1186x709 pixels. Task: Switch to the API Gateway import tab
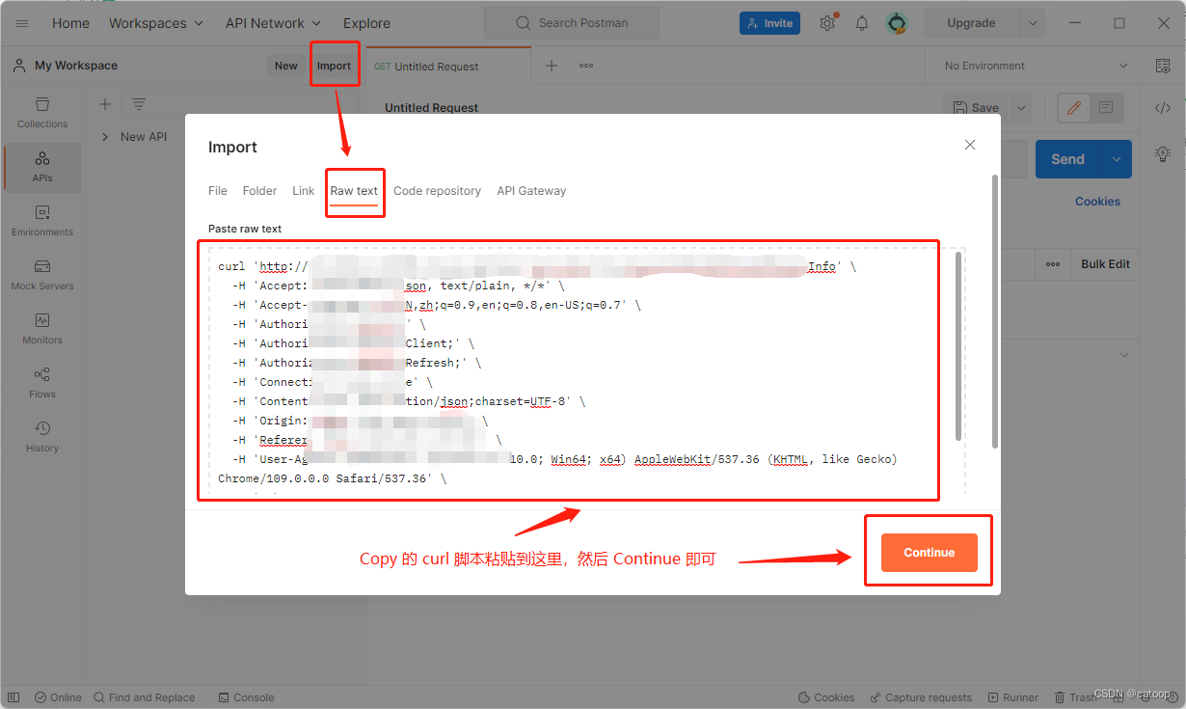point(530,190)
